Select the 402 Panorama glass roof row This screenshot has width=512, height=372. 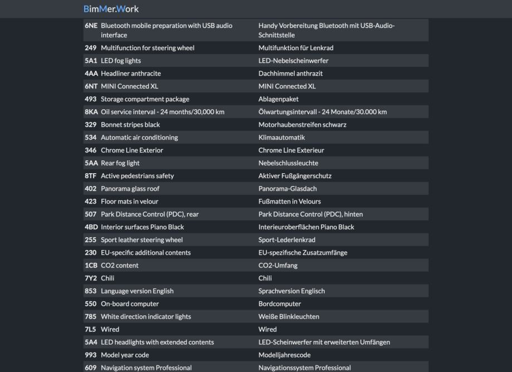[x=130, y=189]
